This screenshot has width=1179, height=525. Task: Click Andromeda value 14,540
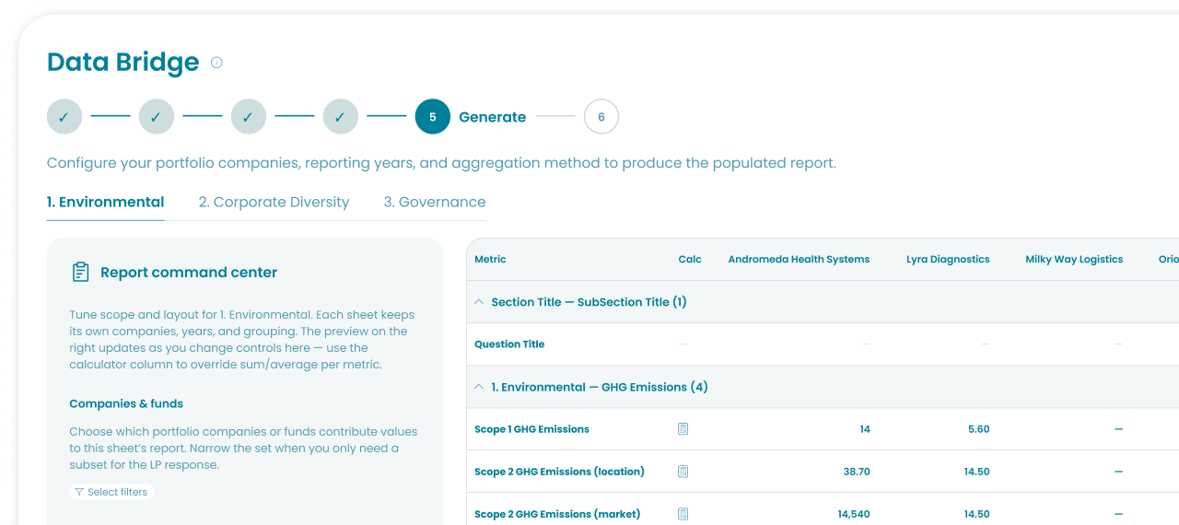click(x=854, y=514)
